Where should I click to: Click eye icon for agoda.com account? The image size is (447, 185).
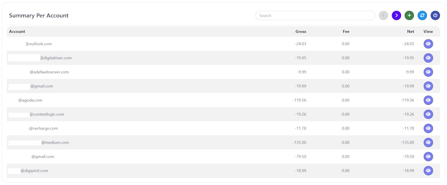point(428,100)
